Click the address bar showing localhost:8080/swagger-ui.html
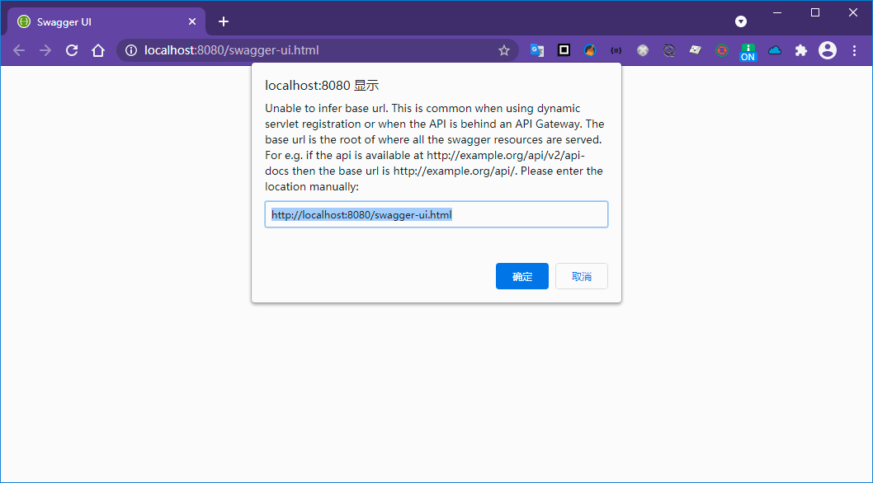This screenshot has width=873, height=483. 318,50
